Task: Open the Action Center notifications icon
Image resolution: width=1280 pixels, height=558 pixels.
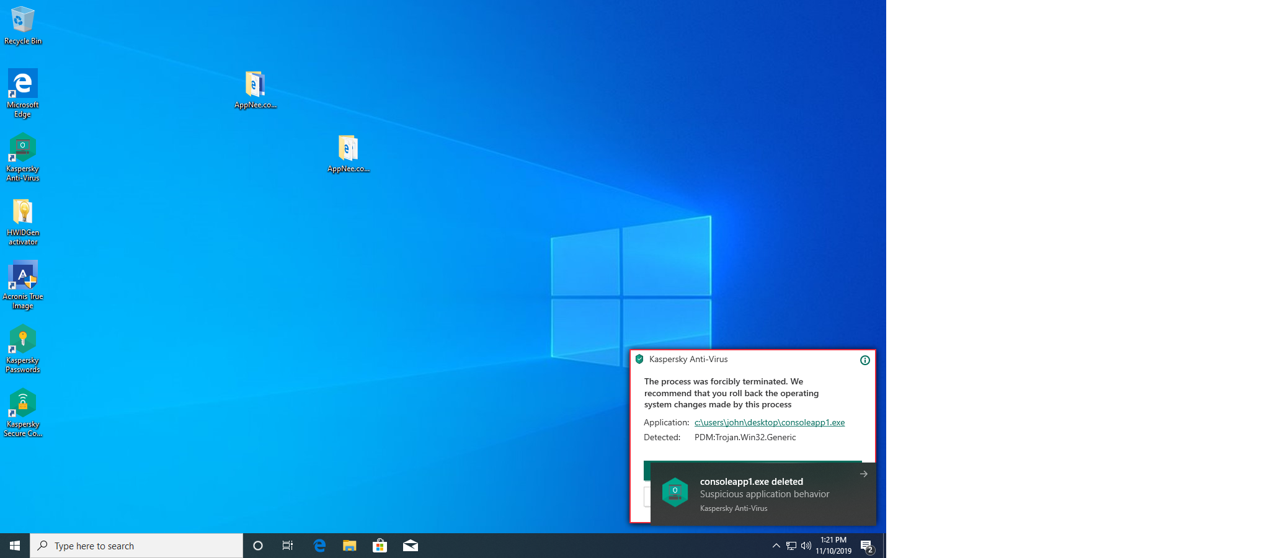Action: (868, 546)
